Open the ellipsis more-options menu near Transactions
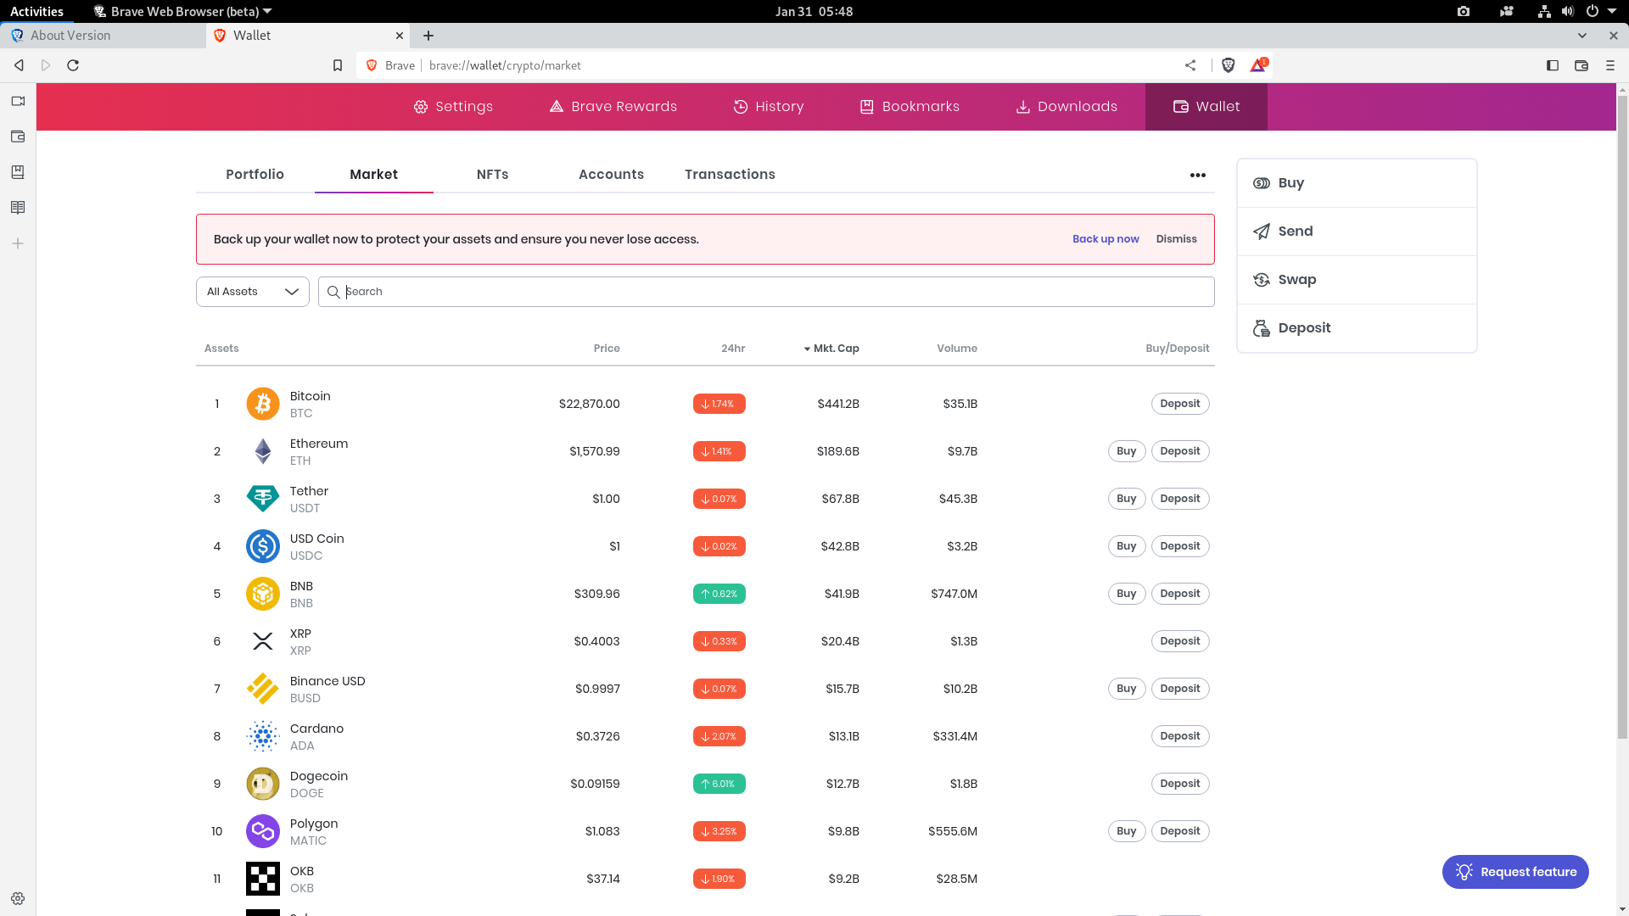1629x916 pixels. tap(1197, 175)
